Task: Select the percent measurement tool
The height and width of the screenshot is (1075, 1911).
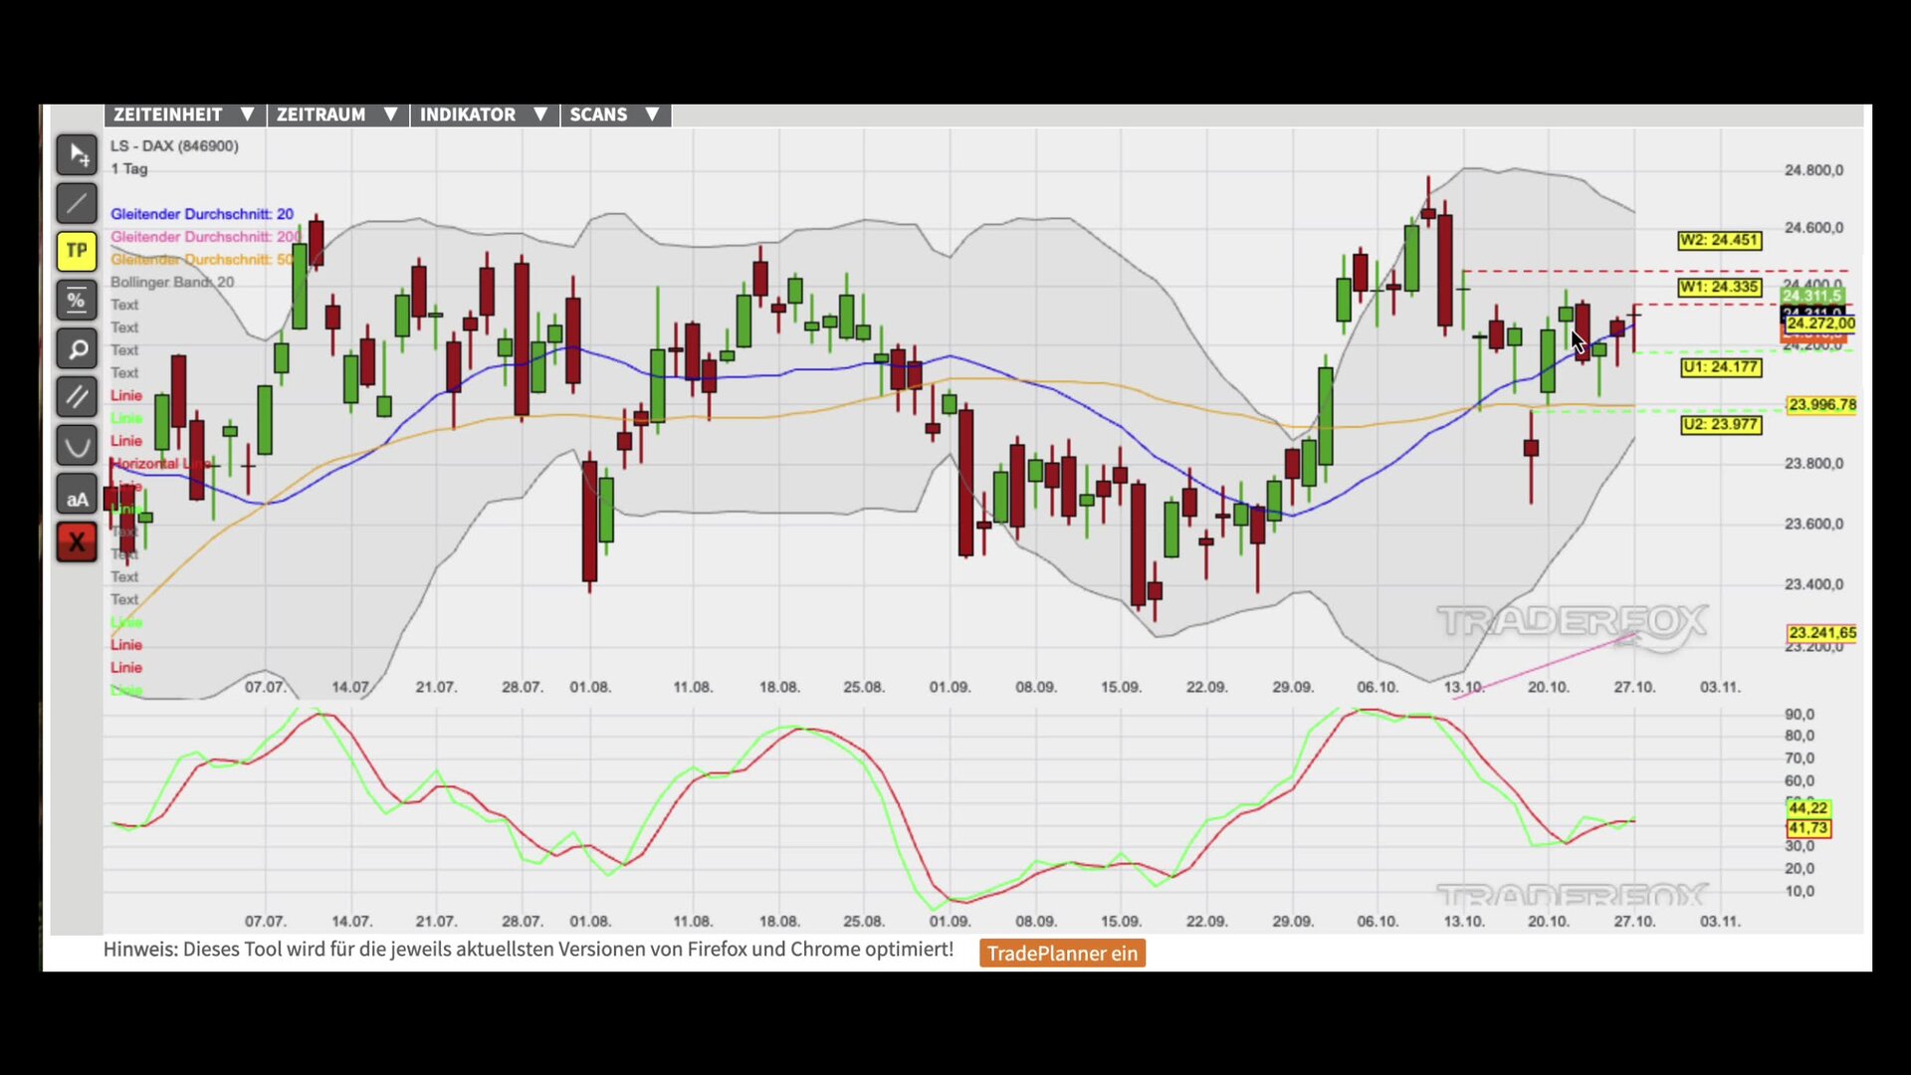Action: [x=77, y=300]
